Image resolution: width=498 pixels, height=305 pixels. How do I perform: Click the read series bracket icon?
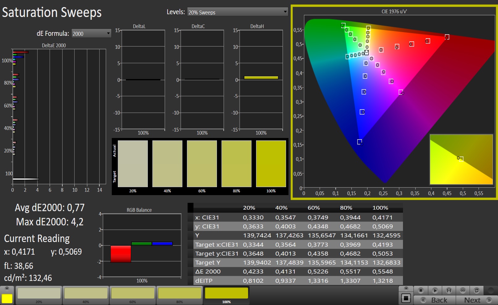(x=449, y=290)
